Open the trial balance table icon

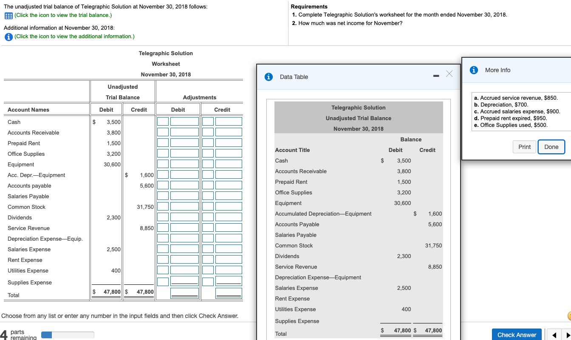pyautogui.click(x=8, y=16)
